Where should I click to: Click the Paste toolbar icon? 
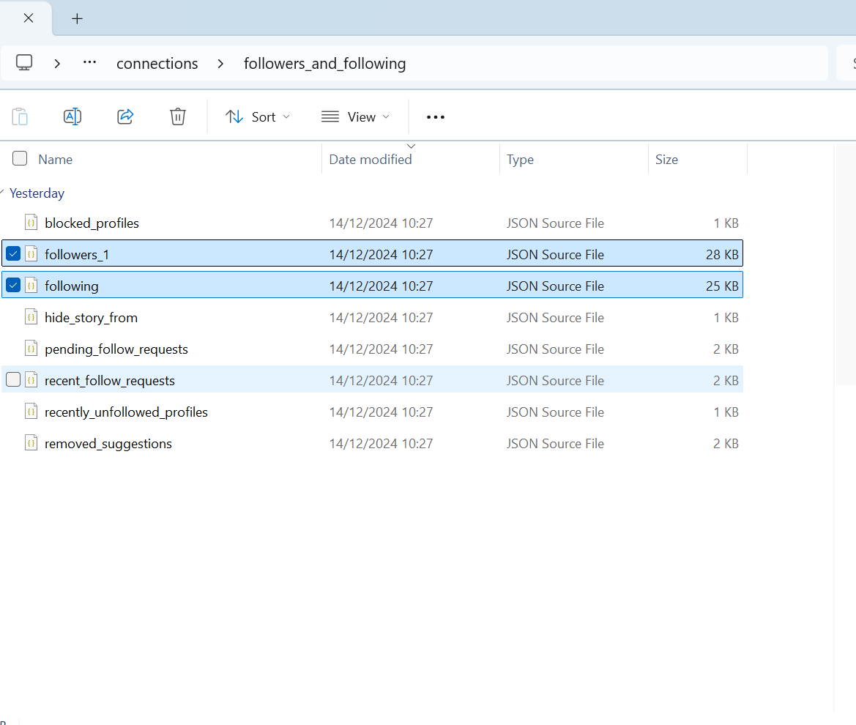point(20,117)
